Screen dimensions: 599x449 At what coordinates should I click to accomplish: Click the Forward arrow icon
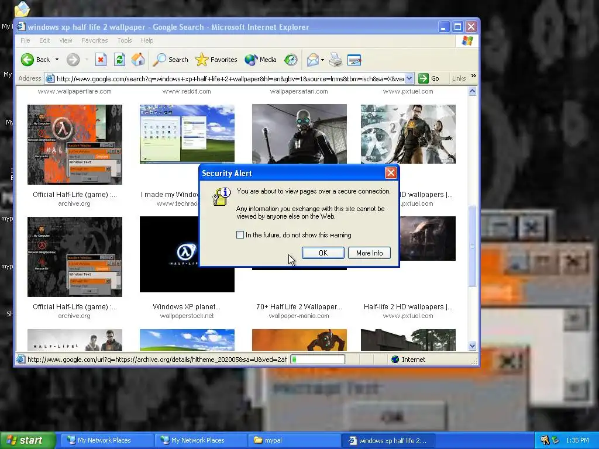coord(73,60)
